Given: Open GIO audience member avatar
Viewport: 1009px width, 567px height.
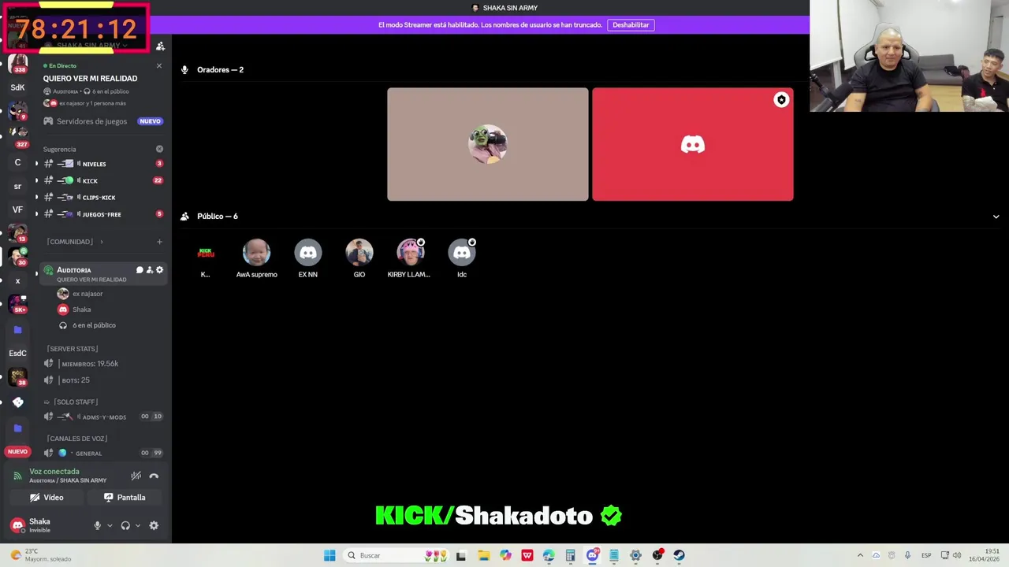Looking at the screenshot, I should pyautogui.click(x=359, y=252).
